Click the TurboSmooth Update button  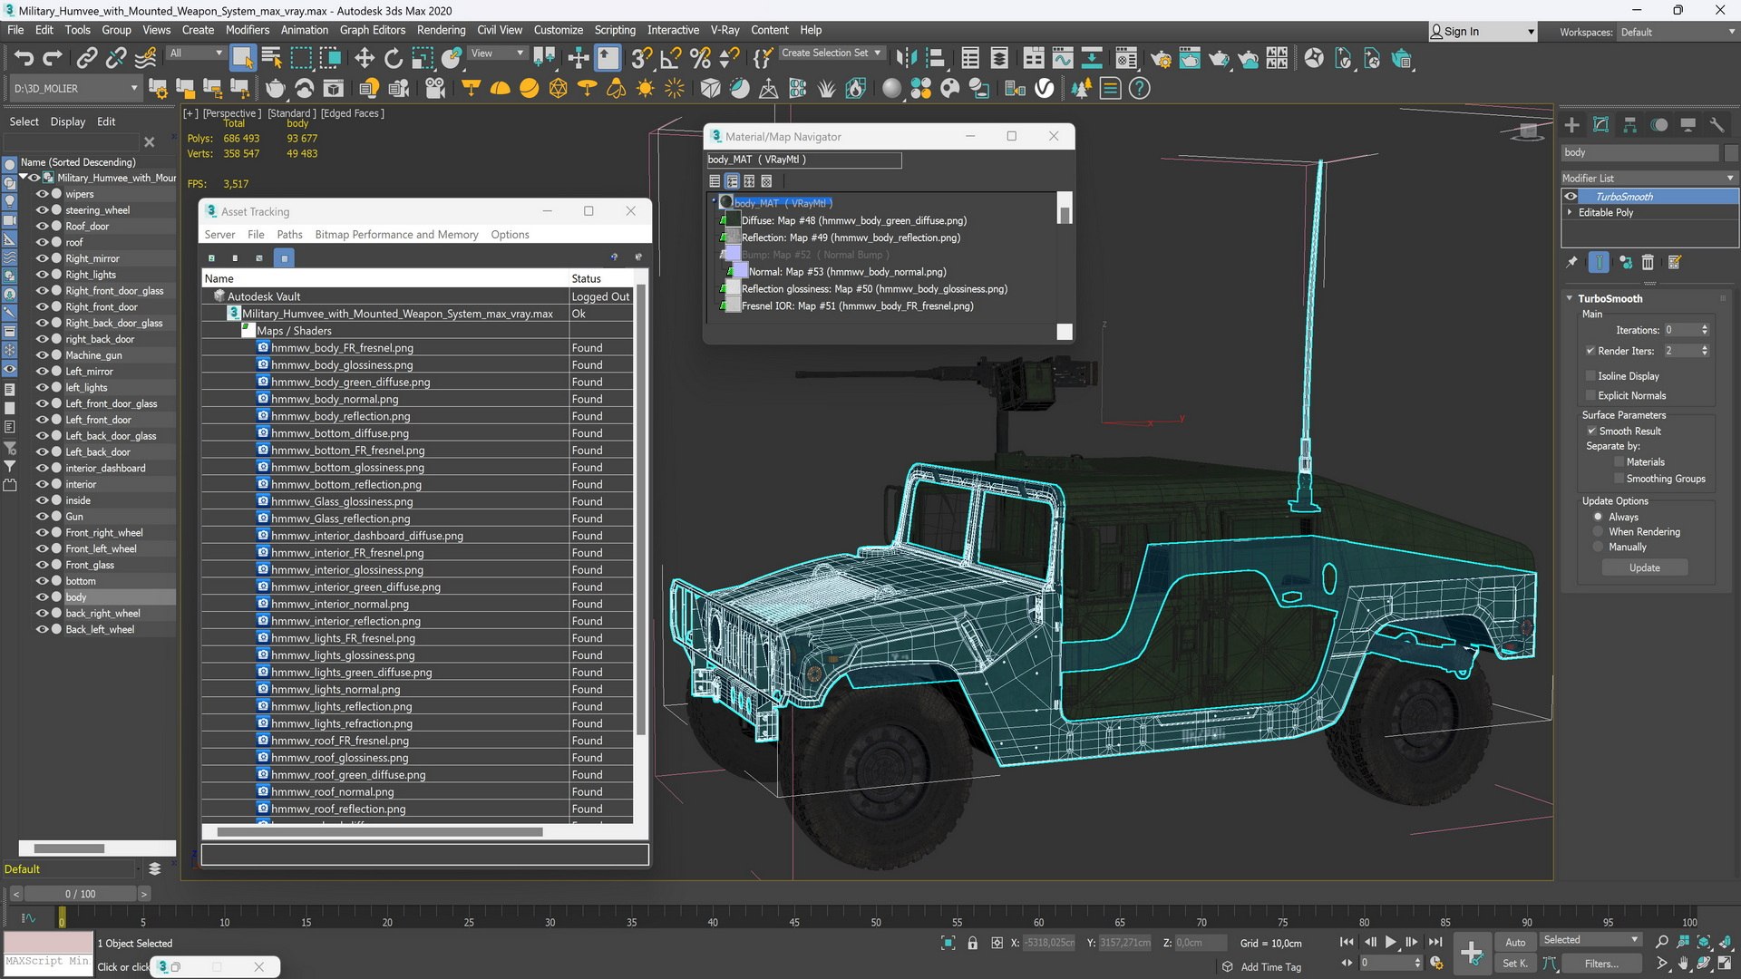click(x=1644, y=567)
